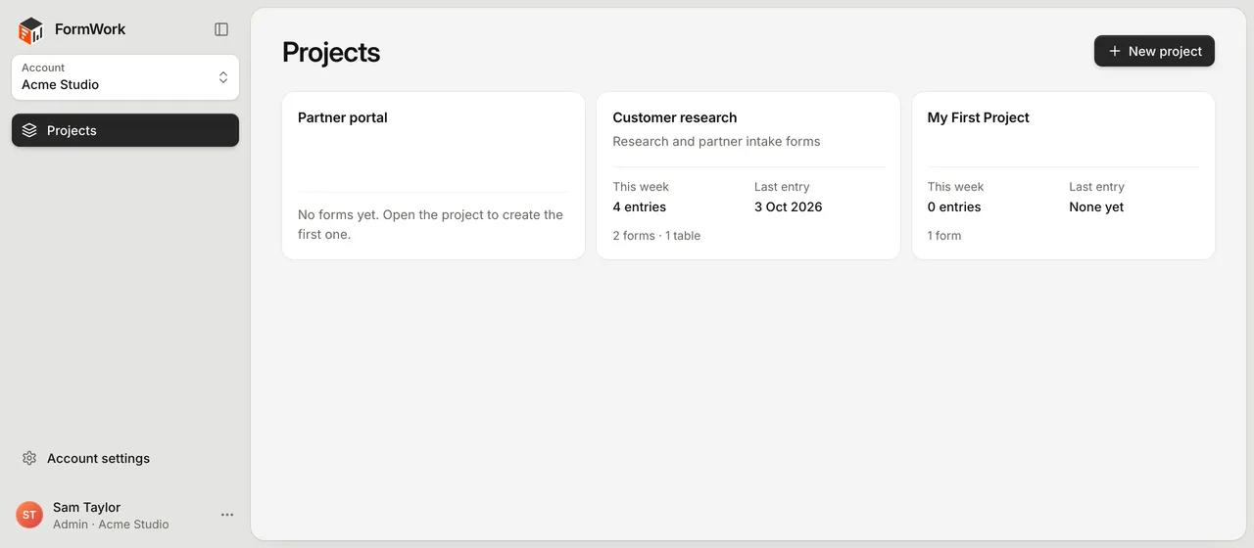The height and width of the screenshot is (548, 1254).
Task: Open the three-dot menu beside Sam Taylor
Action: [227, 515]
